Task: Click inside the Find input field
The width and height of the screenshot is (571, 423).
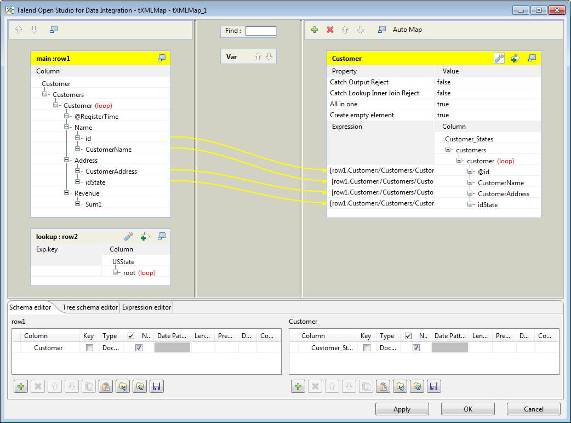Action: pos(260,31)
